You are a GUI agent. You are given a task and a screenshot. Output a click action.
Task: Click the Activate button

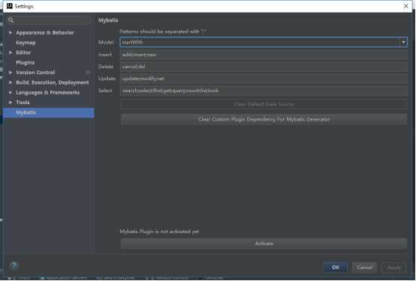[264, 244]
